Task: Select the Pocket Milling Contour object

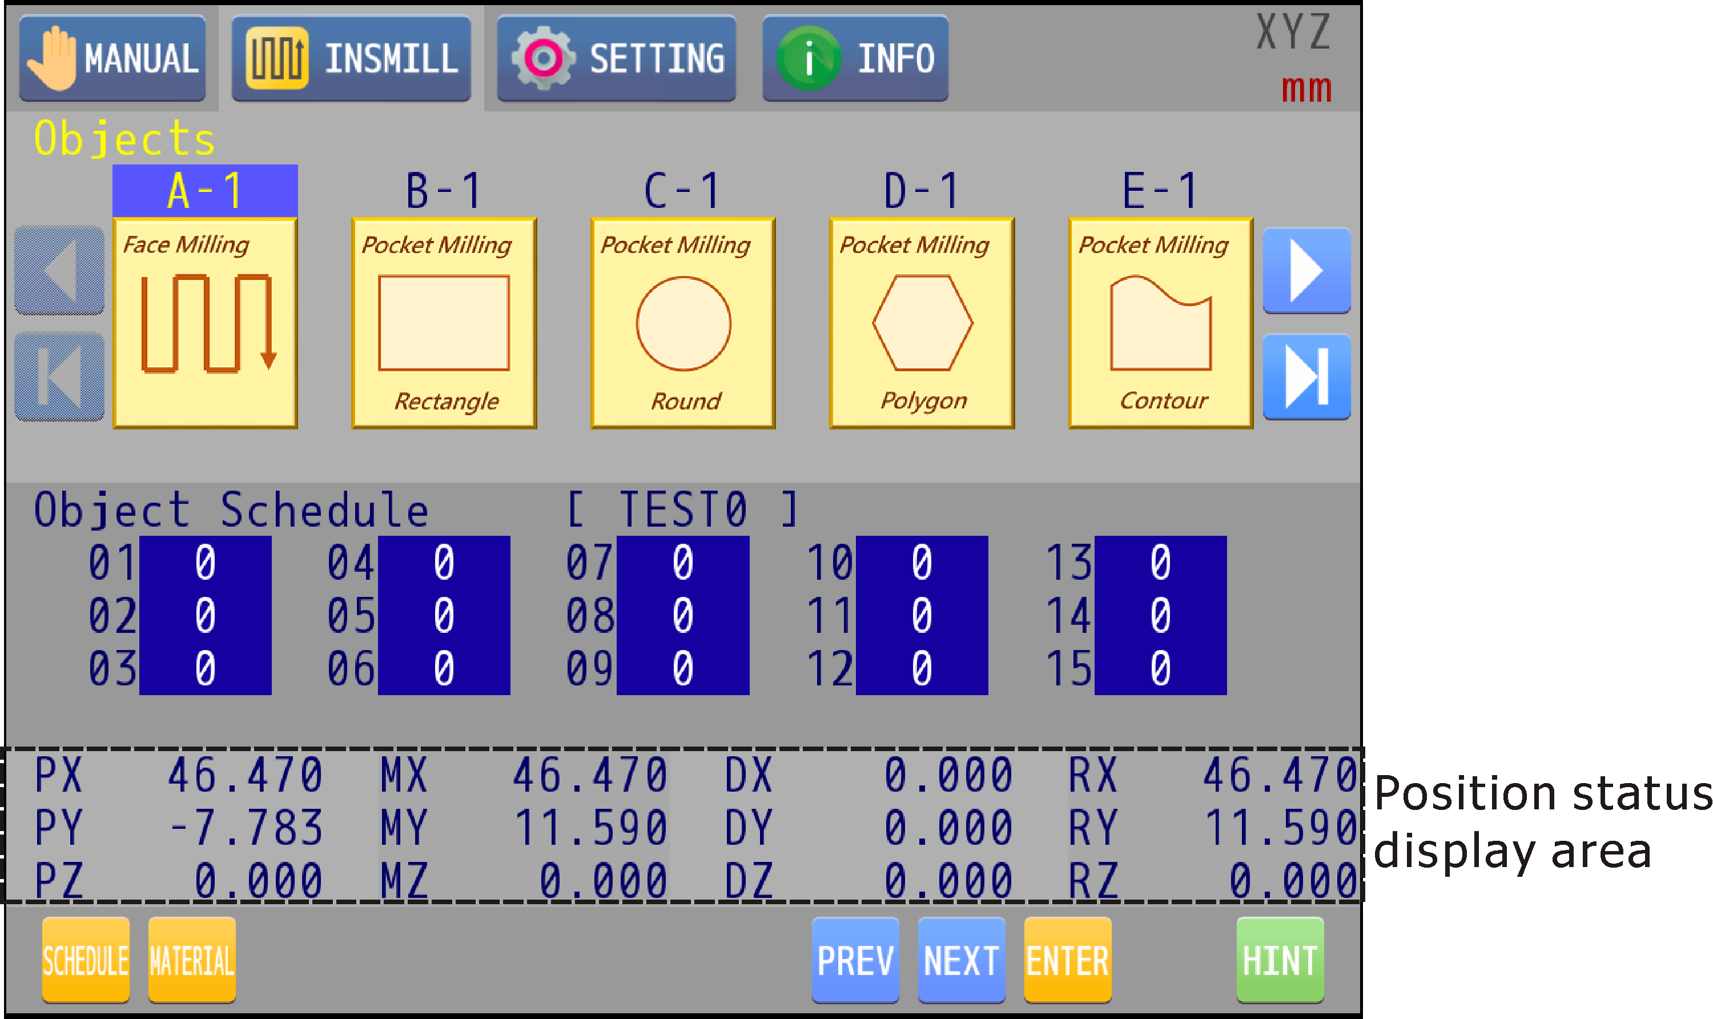Action: click(1160, 323)
